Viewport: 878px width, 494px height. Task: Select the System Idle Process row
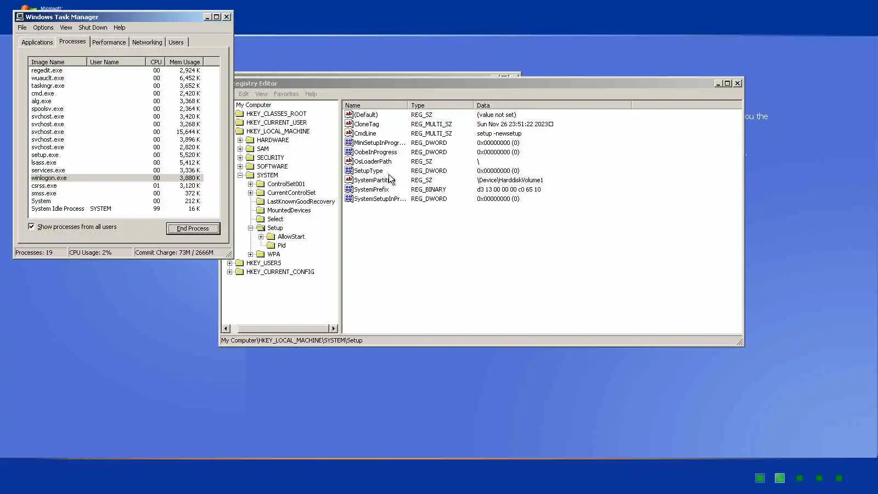pyautogui.click(x=116, y=209)
